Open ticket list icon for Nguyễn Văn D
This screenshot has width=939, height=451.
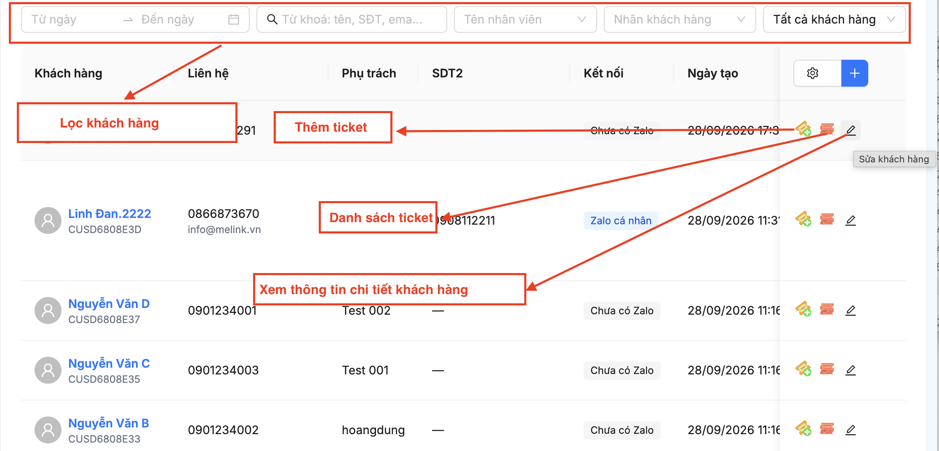[827, 309]
